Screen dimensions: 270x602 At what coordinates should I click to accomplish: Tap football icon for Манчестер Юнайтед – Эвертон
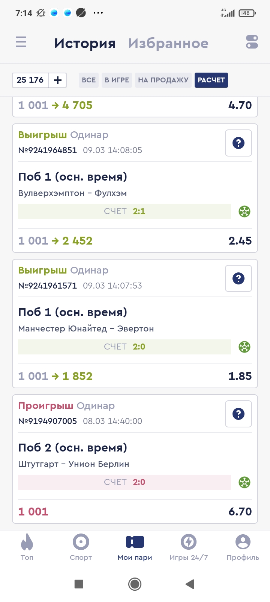244,347
